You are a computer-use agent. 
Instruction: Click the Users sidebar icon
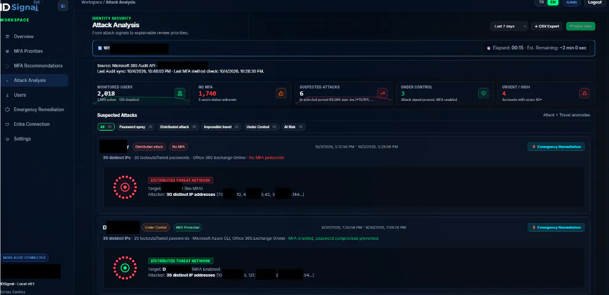click(x=7, y=95)
